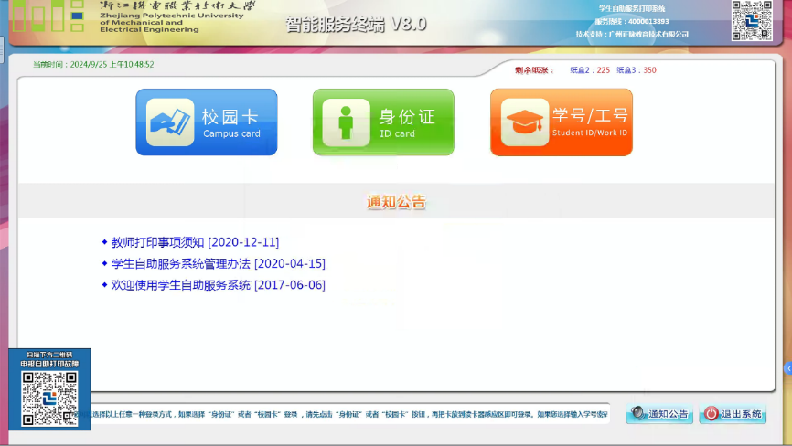The width and height of the screenshot is (792, 446).
Task: Click the 服务热线 4000013893 hotline text
Action: pos(632,21)
